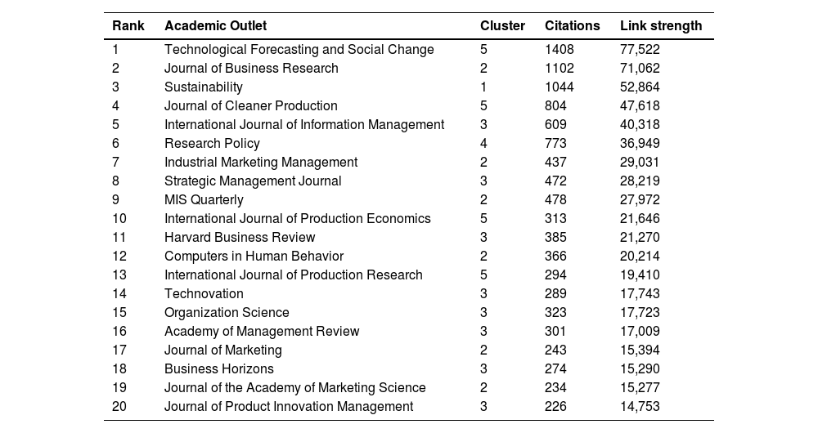
Task: Select Technological Forecasting and Social Change
Action: (x=299, y=50)
